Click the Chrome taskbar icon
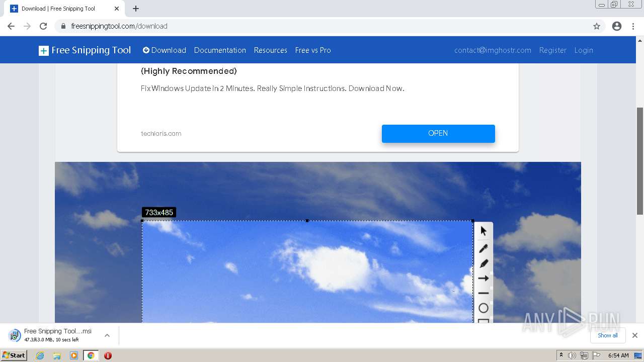This screenshot has width=644, height=362. click(91, 355)
